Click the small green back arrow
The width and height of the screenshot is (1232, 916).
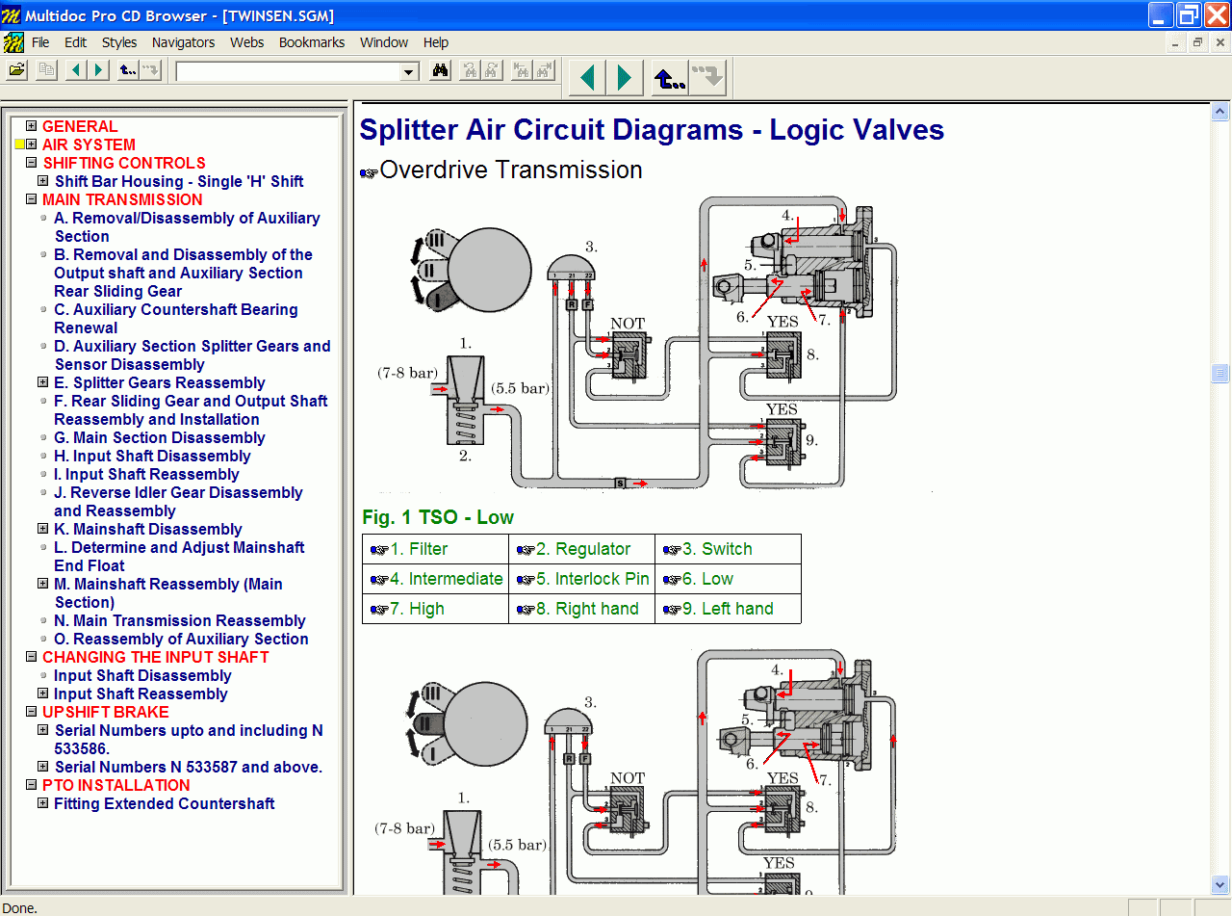coord(76,70)
